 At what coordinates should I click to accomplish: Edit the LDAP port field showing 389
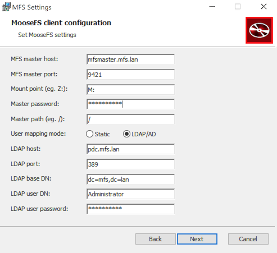130,164
